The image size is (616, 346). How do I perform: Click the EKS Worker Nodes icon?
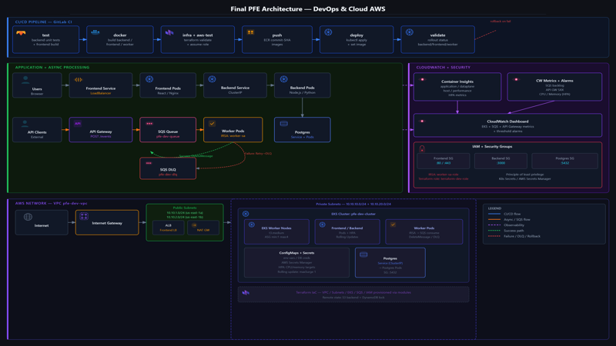tap(252, 225)
